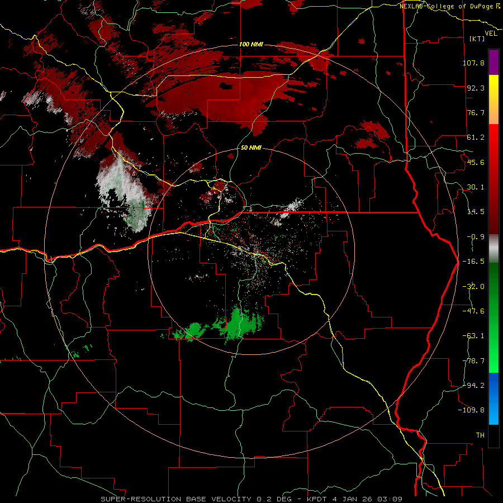Click the 14.5 velocity scale value
This screenshot has height=503, width=503.
tap(476, 212)
